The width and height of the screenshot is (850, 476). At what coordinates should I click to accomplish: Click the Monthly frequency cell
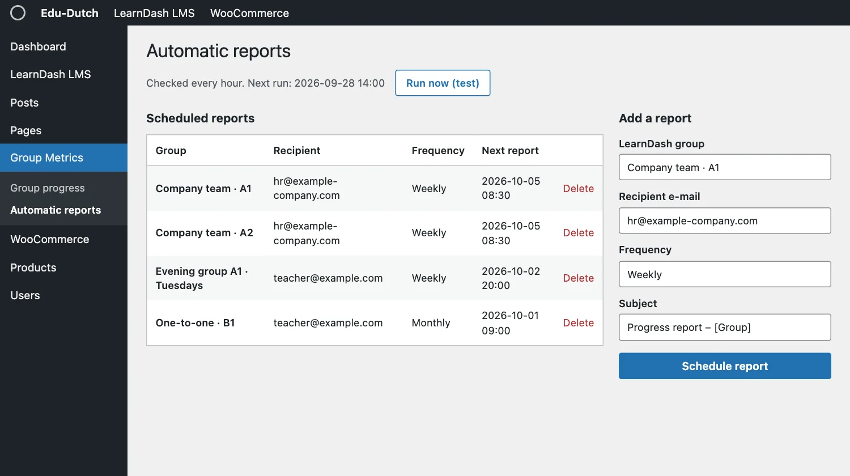coord(431,323)
